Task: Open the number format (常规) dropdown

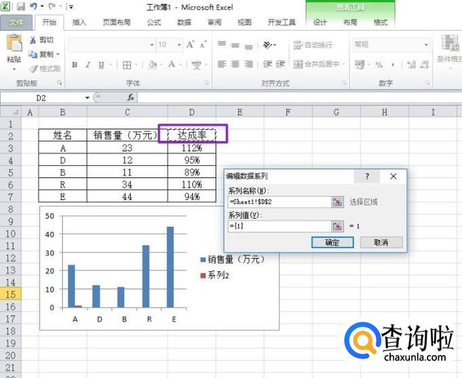Action: pos(426,45)
